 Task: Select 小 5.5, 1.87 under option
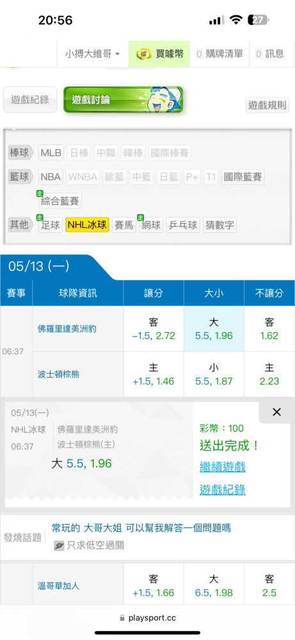[214, 374]
